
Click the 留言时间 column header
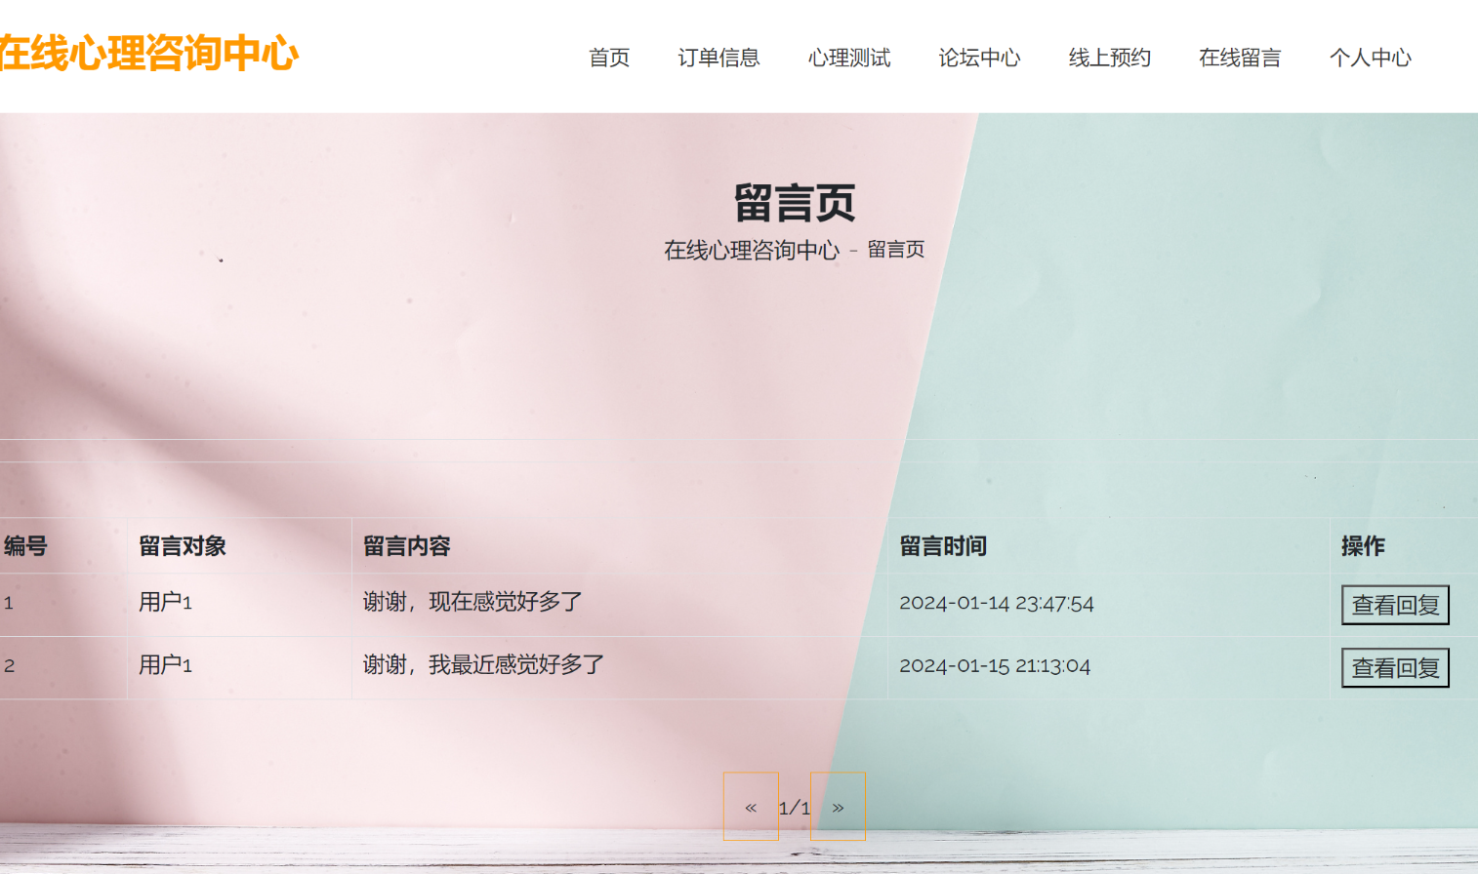(943, 547)
